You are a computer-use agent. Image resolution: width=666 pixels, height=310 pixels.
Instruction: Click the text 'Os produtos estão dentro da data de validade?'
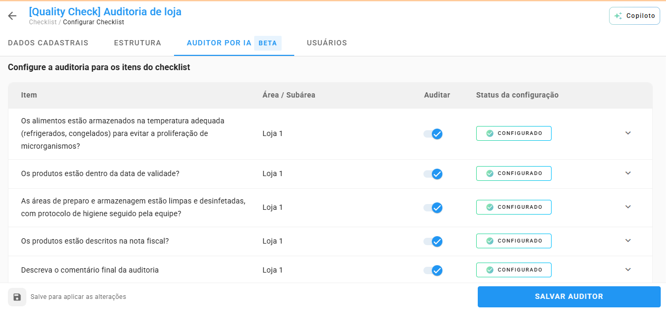pyautogui.click(x=100, y=173)
